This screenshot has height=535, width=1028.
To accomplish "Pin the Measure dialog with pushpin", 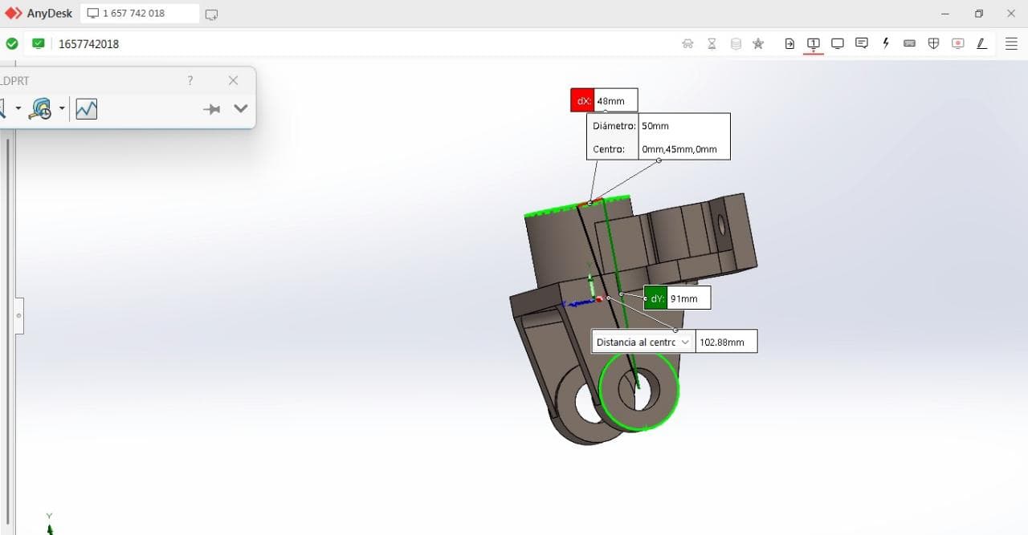I will pyautogui.click(x=211, y=109).
